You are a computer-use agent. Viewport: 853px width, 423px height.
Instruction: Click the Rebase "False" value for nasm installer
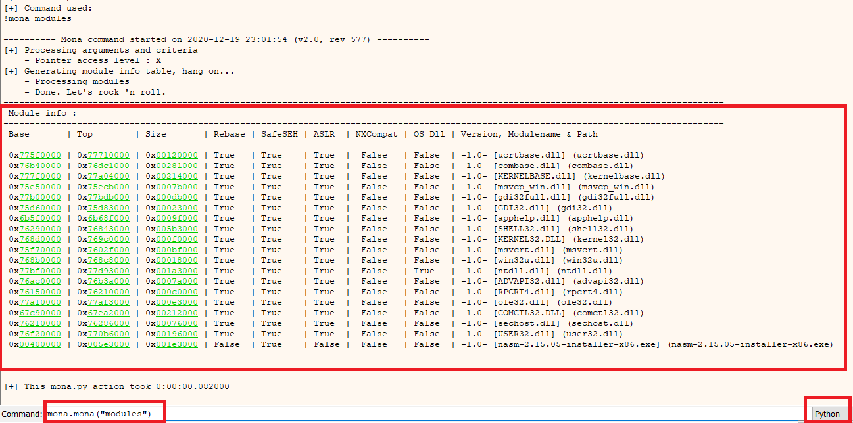click(x=227, y=344)
